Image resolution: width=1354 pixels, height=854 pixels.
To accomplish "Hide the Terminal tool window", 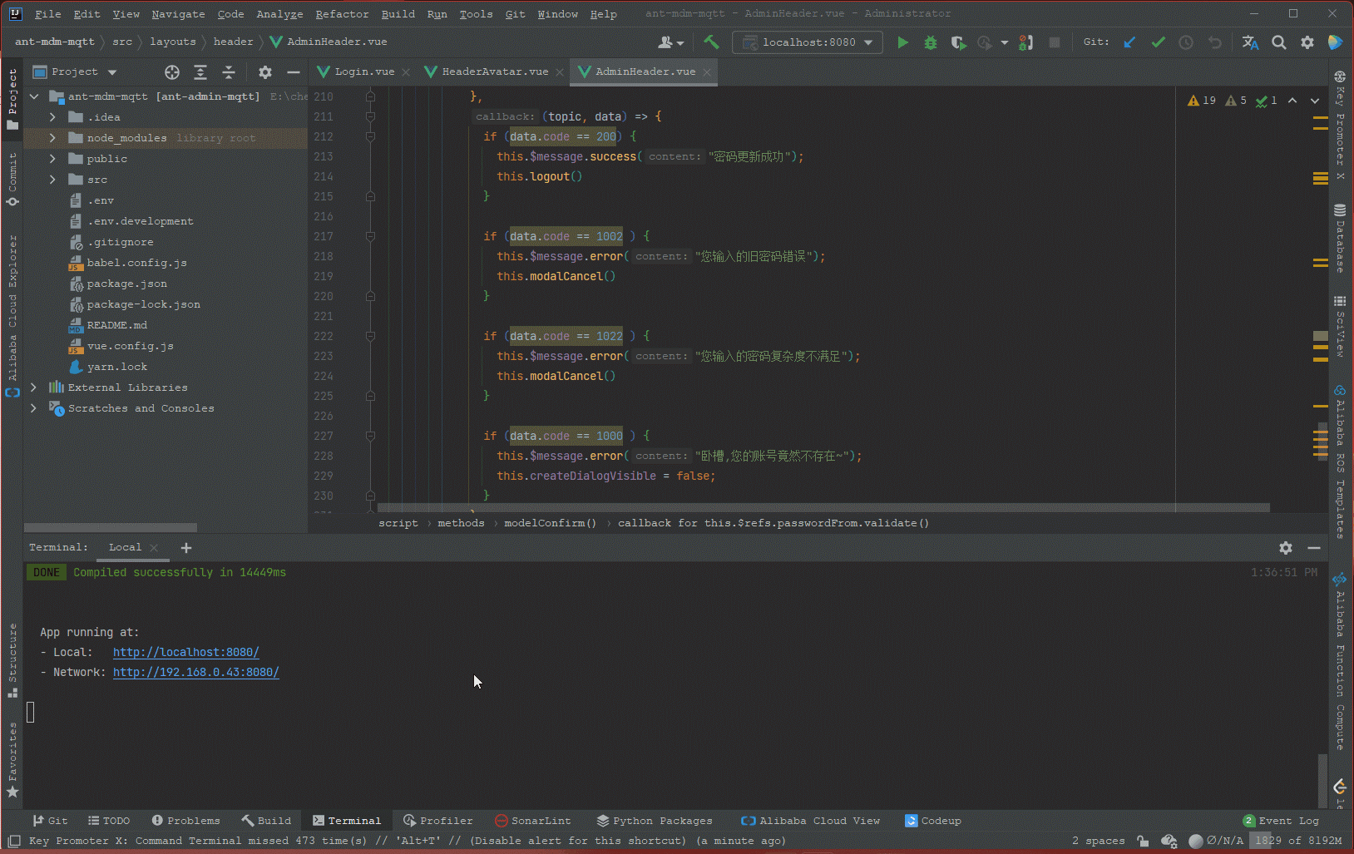I will pos(1314,548).
